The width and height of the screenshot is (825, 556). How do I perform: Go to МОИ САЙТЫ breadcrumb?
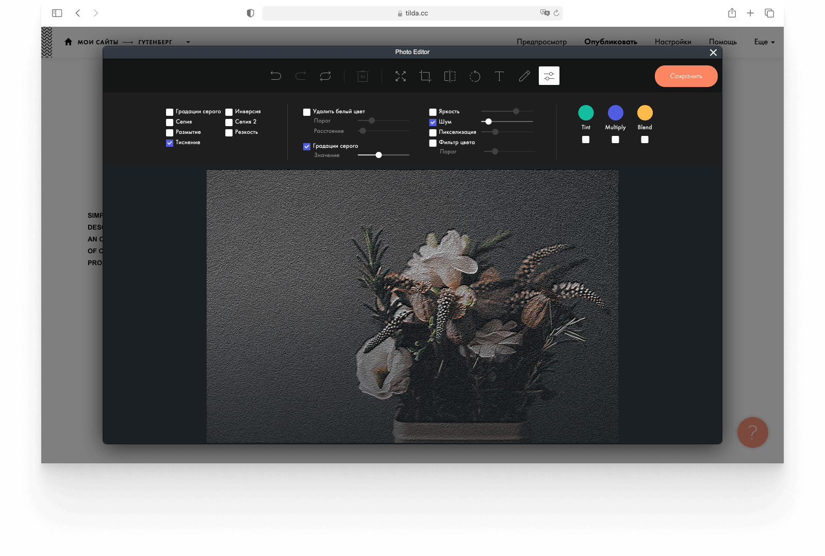coord(98,42)
